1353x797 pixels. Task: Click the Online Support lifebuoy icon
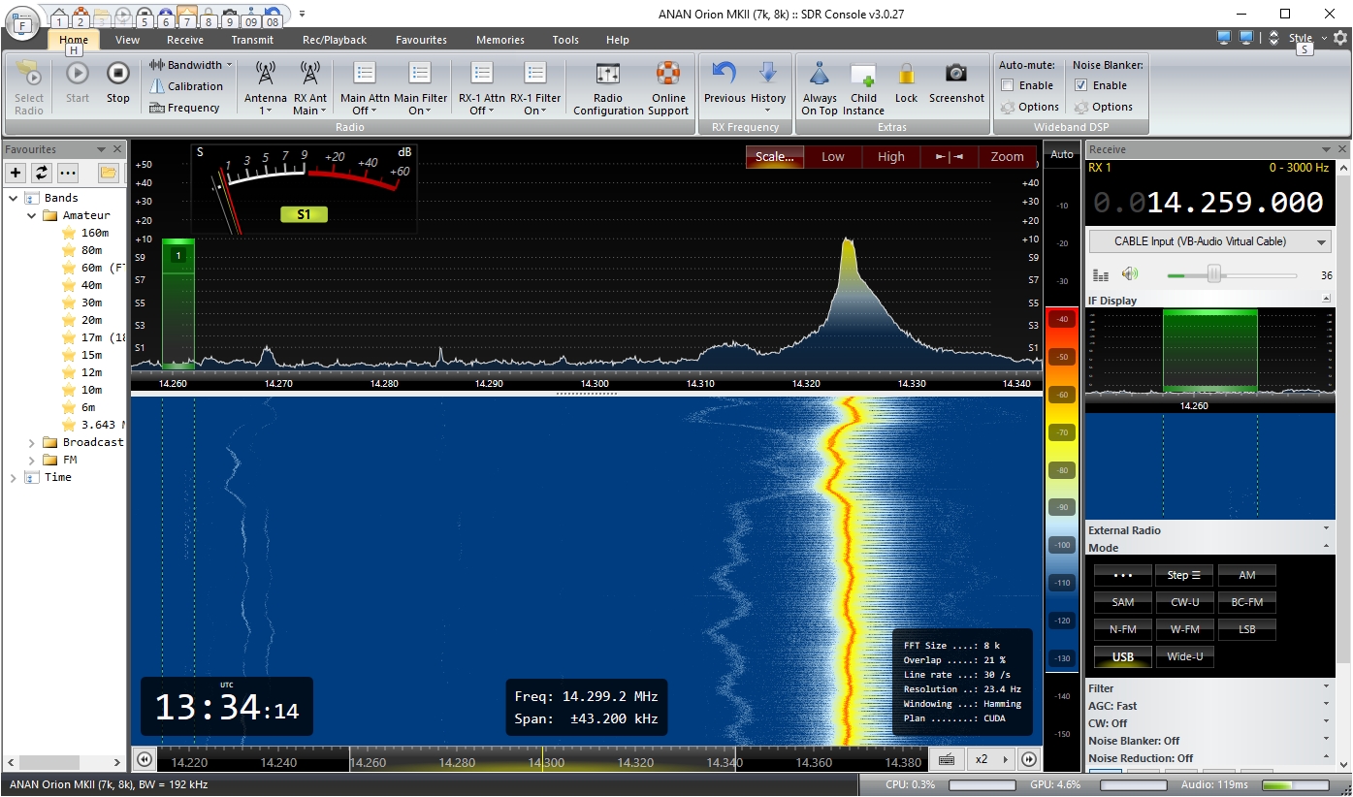(668, 74)
